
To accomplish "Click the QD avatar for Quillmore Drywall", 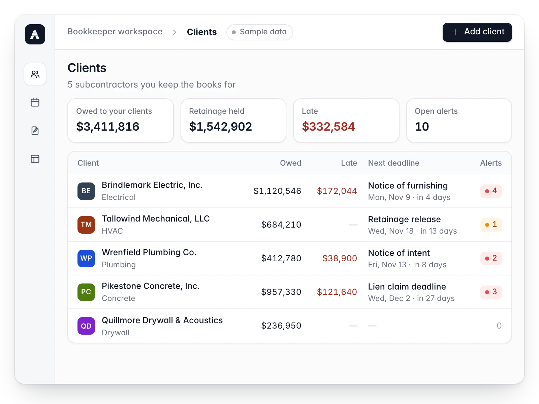I will point(86,326).
